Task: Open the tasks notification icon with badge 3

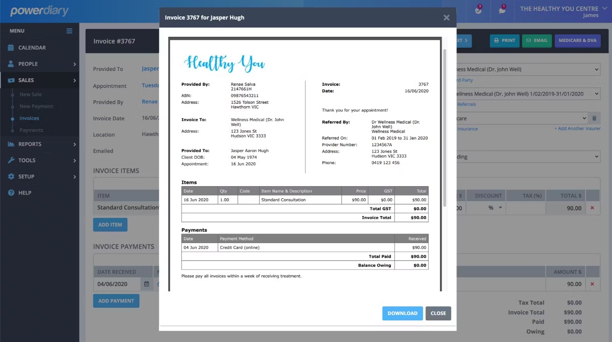Action: pyautogui.click(x=478, y=11)
